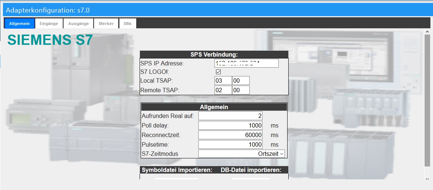Click the vertical scrollbar thumb
This screenshot has width=433, height=190.
[x=427, y=100]
